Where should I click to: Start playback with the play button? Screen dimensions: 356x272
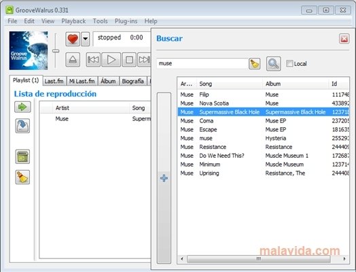tap(111, 60)
